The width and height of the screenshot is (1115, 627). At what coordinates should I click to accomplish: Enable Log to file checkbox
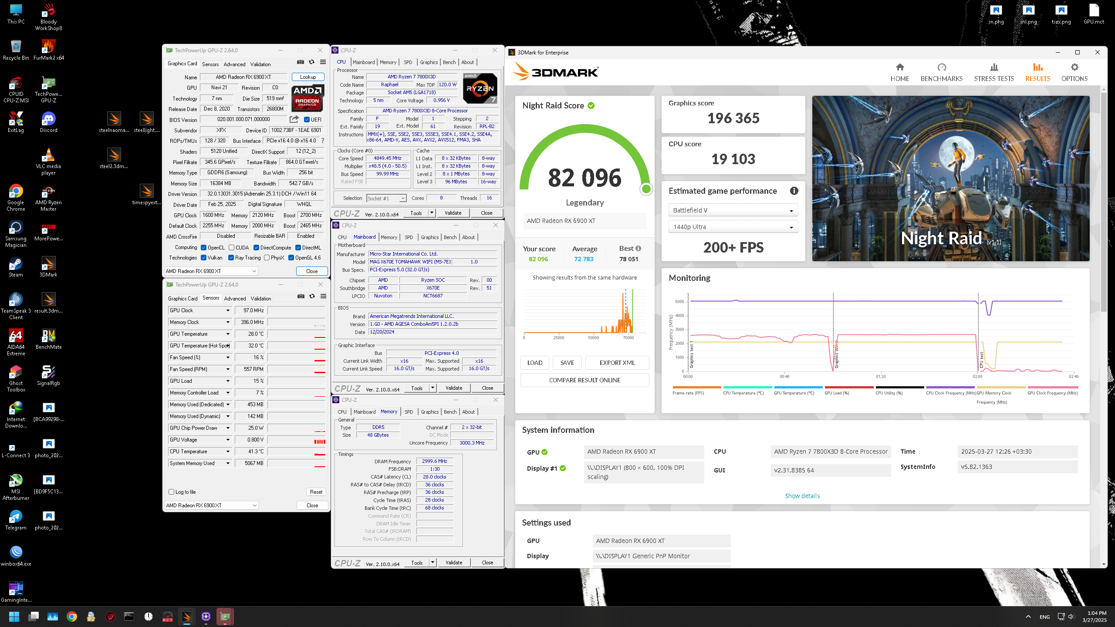coord(171,492)
